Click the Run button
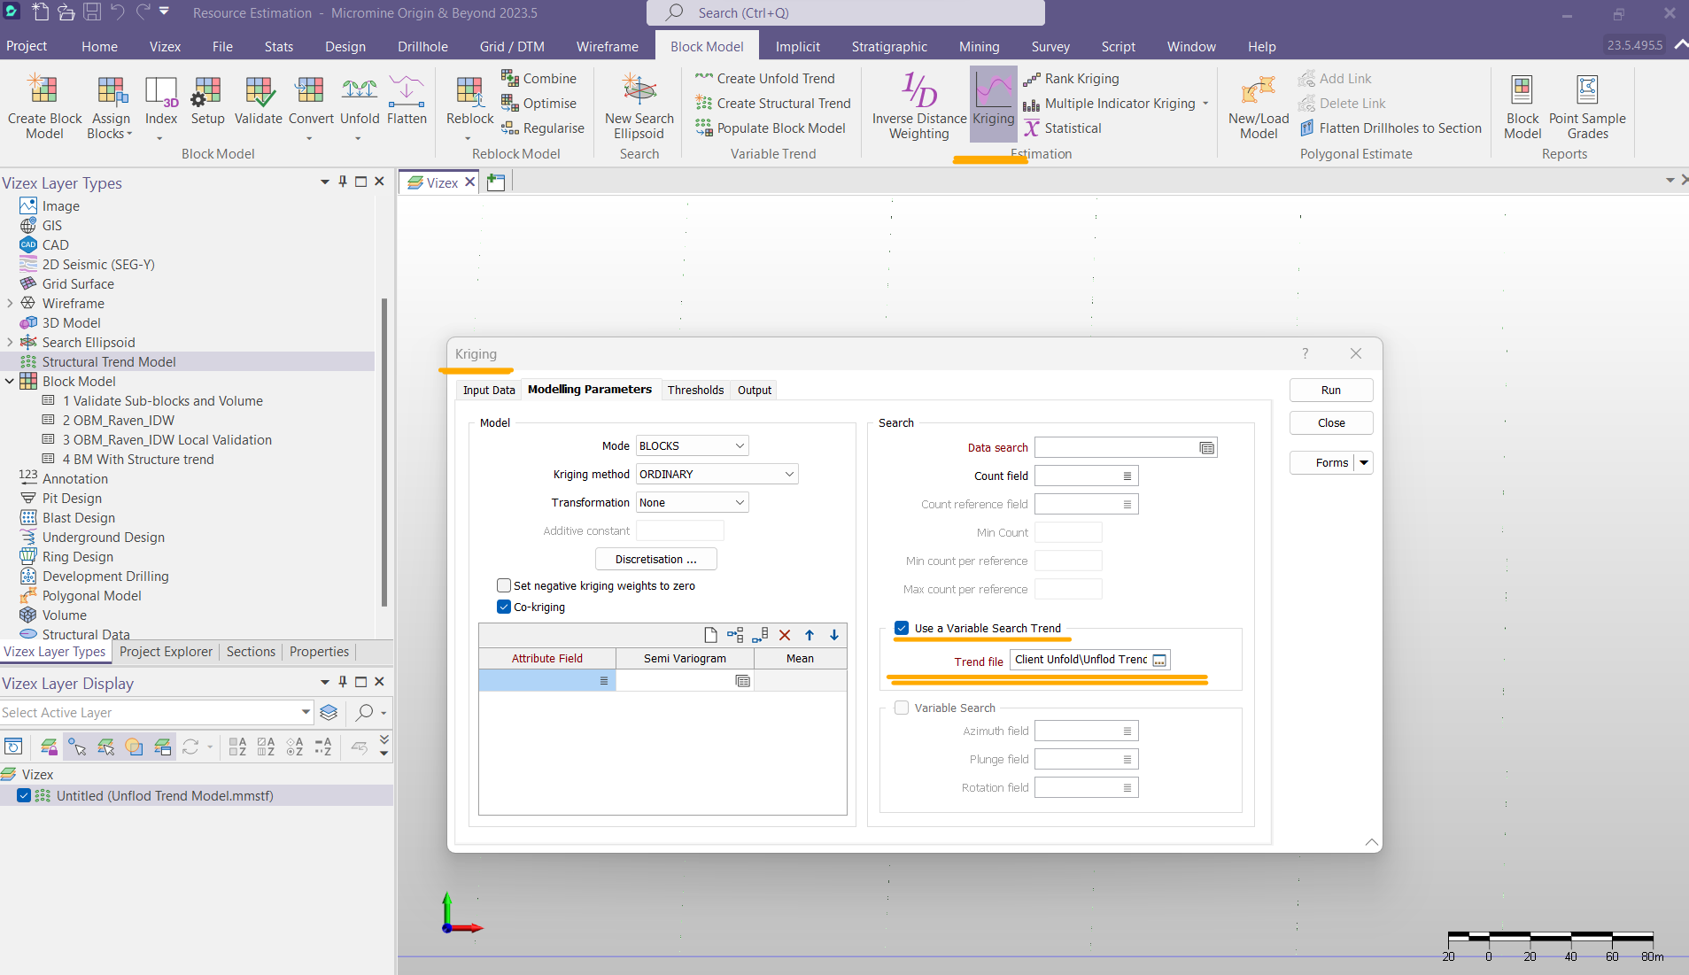Screen dimensions: 1689x975 pos(1330,390)
